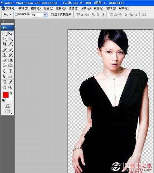Select the Rectangular Marquee tool
The image size is (154, 173).
pos(5,34)
